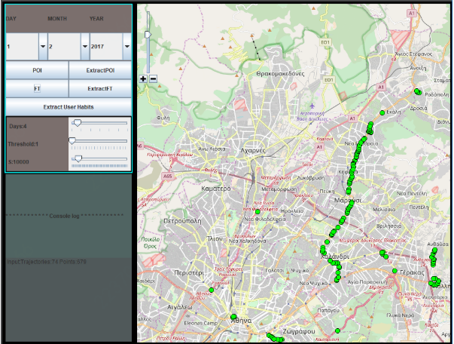Zoom out with the map minus button
The image size is (454, 344).
tap(153, 78)
